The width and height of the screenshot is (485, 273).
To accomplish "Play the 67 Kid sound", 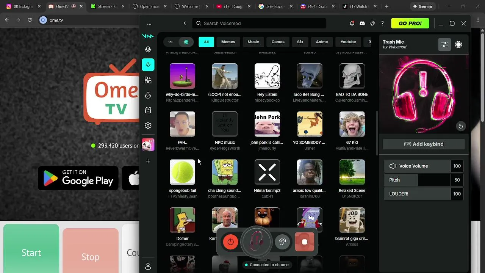I will (352, 124).
